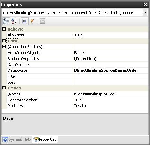This screenshot has width=150, height=145.
Task: Click the Behavior category header
Action: [x=16, y=29]
